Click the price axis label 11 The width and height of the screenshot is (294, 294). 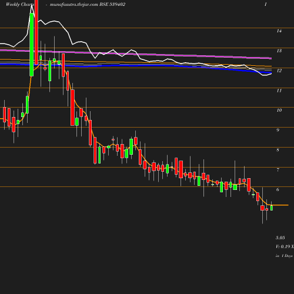pyautogui.click(x=279, y=91)
